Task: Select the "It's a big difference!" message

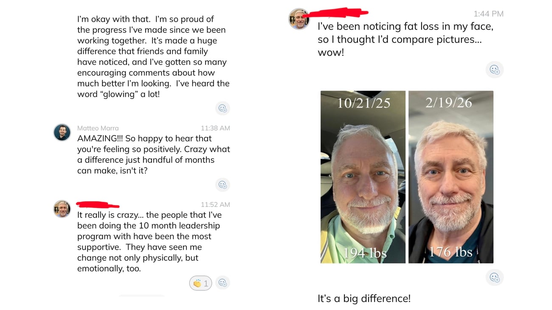Action: tap(364, 299)
